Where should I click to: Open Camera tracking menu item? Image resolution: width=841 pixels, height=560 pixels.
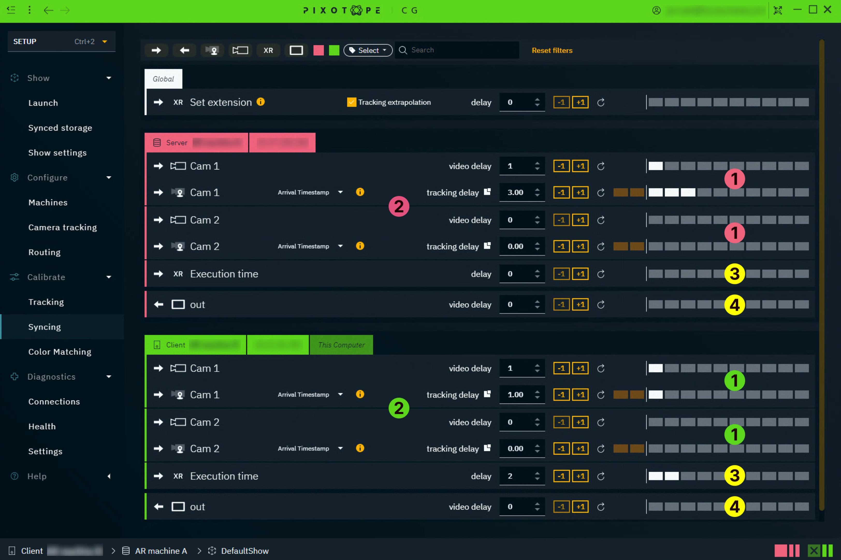62,227
